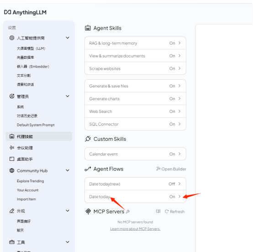The height and width of the screenshot is (252, 253).
Task: Click the robot icon beside 代理技能
Action: point(12,136)
